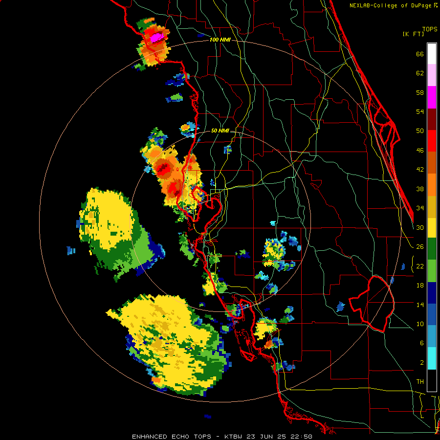Click the 66 legend value
Viewport: 440px width, 440px height.
point(420,54)
